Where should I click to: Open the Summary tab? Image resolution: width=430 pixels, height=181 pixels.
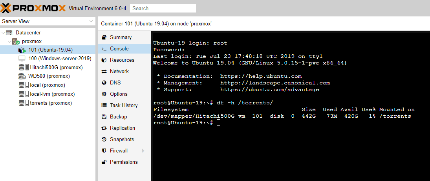point(124,38)
